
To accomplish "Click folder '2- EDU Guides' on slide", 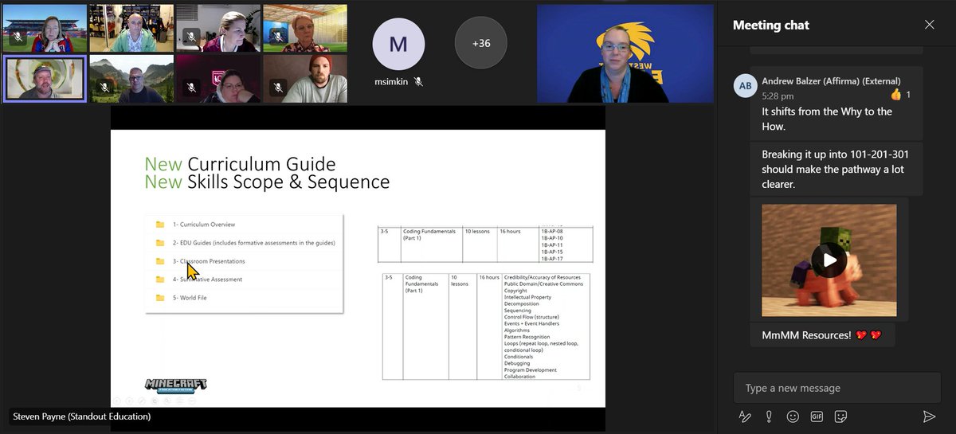I will [245, 243].
